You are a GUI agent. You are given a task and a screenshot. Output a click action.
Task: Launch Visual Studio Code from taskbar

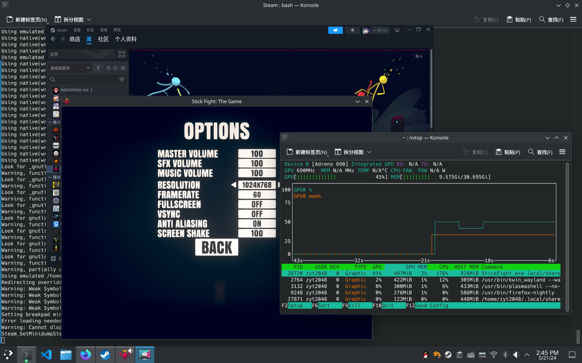(46, 355)
